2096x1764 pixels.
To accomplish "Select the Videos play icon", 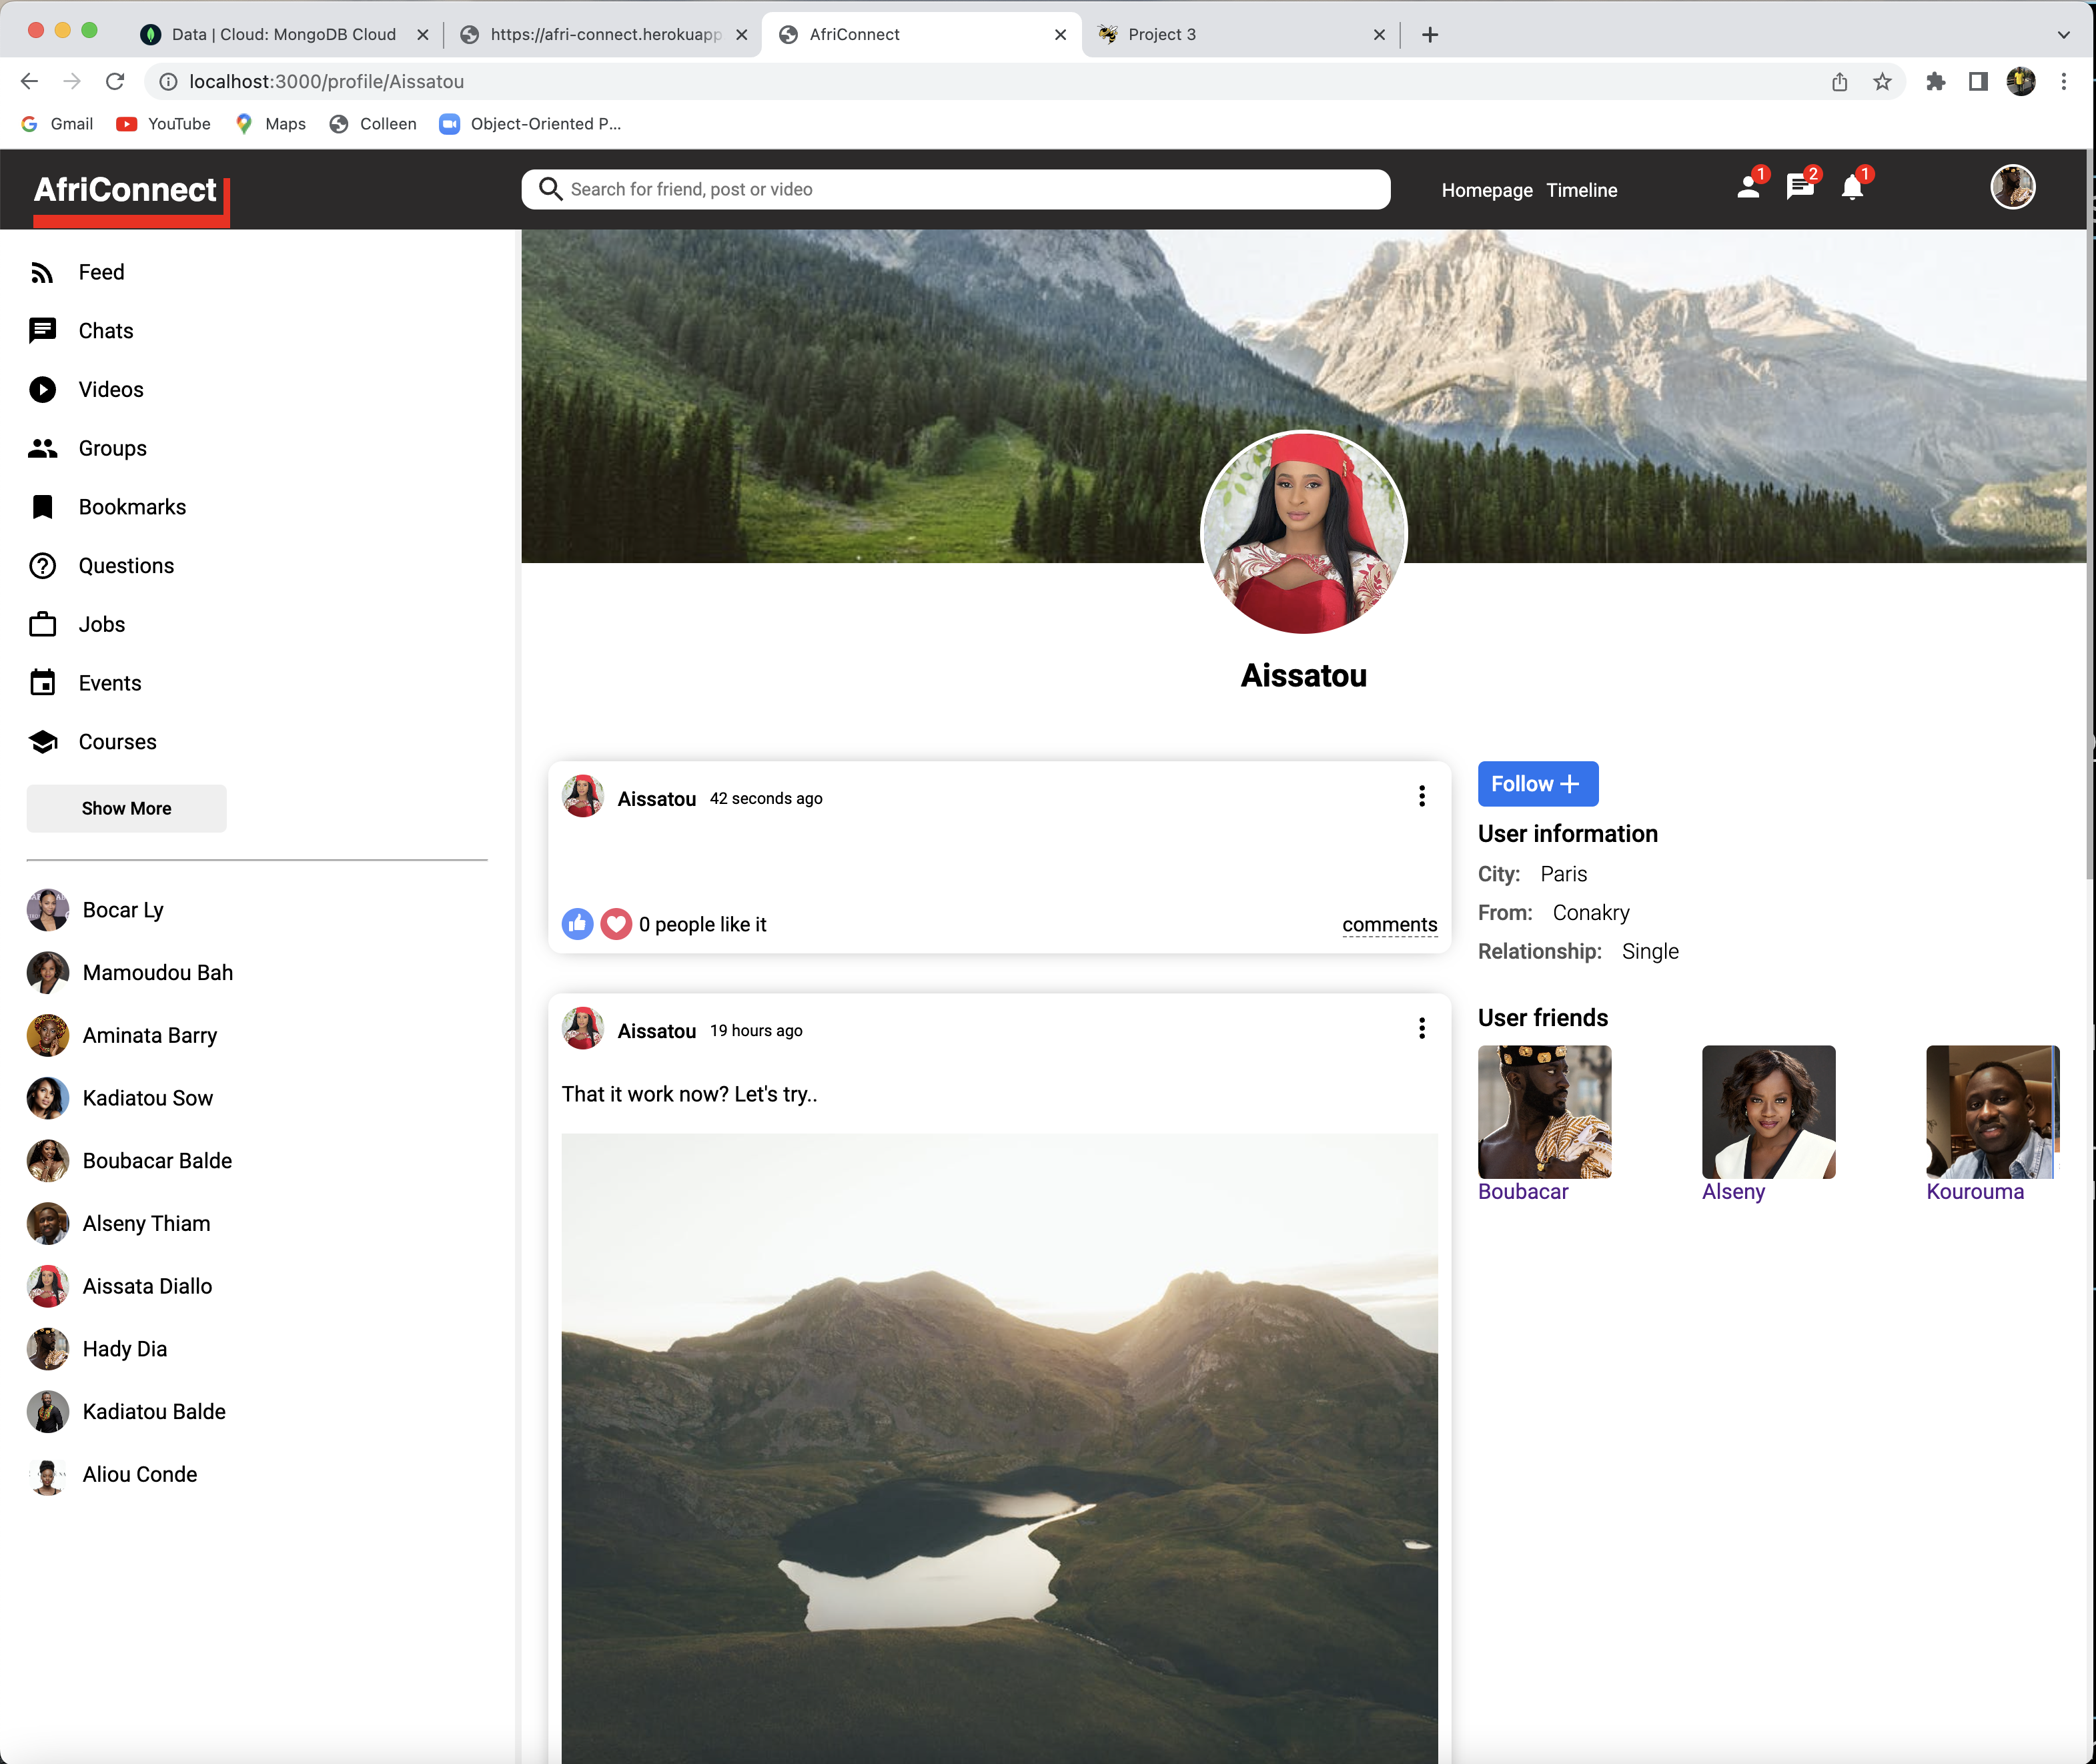I will (42, 390).
